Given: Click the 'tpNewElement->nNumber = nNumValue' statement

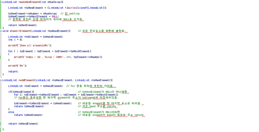Looking at the screenshot, I should click(x=33, y=14).
